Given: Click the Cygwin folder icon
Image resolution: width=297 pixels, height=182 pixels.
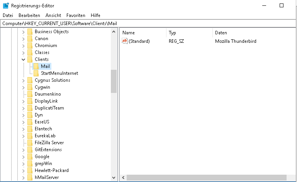Looking at the screenshot, I should click(x=30, y=87).
